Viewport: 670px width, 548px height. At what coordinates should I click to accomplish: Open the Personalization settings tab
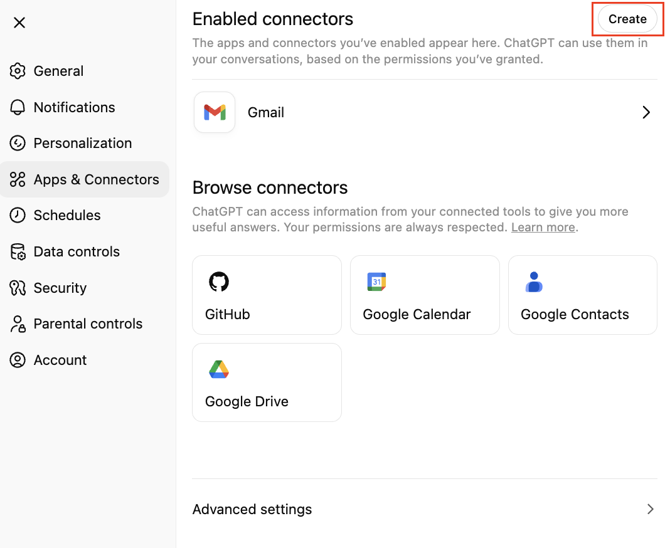82,143
